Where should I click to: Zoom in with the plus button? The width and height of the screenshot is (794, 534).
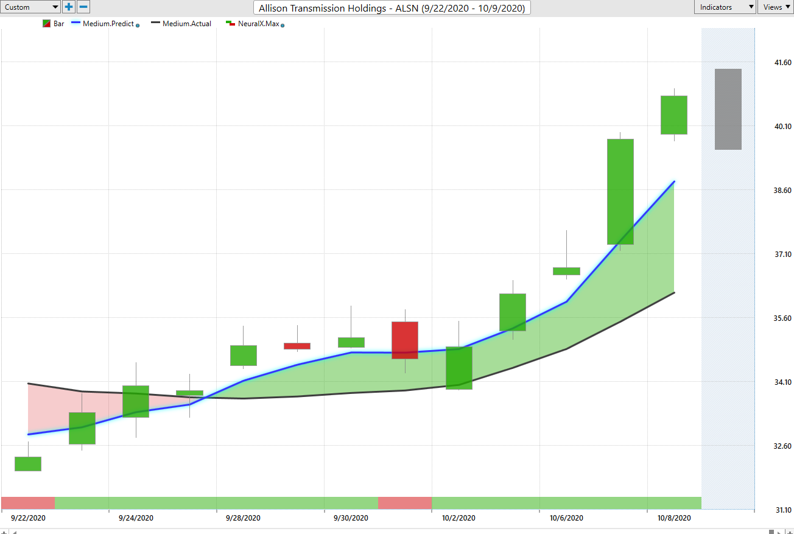point(69,7)
